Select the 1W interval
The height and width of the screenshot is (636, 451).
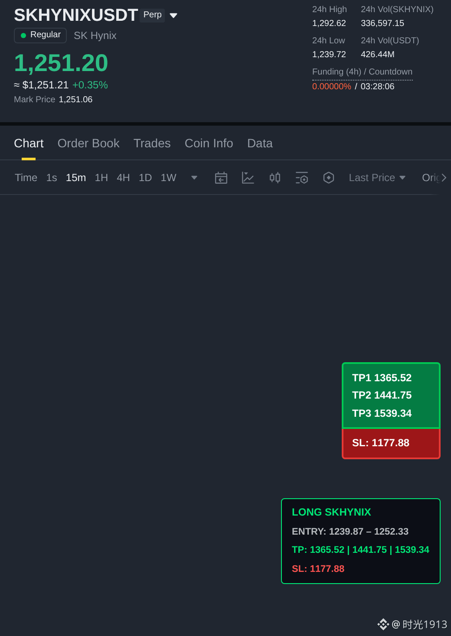168,178
